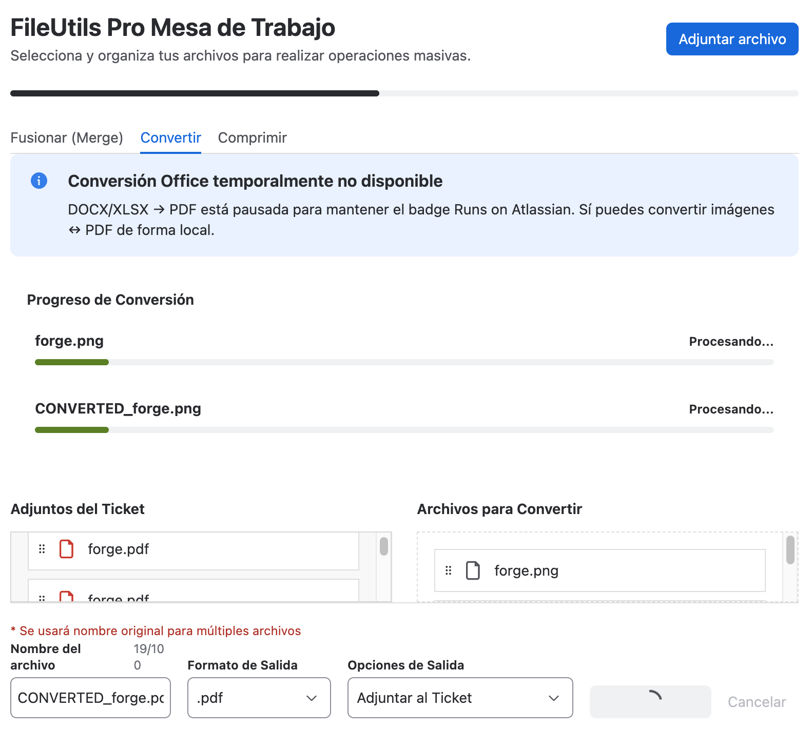Click the Adjuntar archivo button

tap(732, 39)
